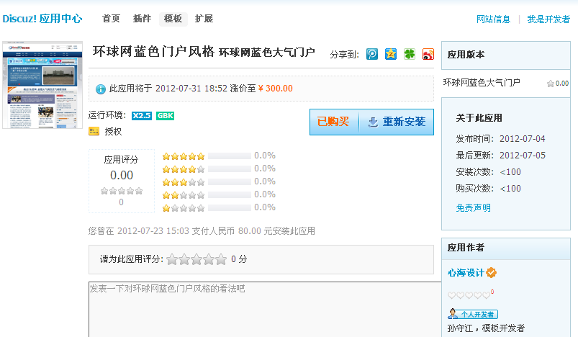Open 网站信息 link
578x337 pixels.
coord(493,19)
